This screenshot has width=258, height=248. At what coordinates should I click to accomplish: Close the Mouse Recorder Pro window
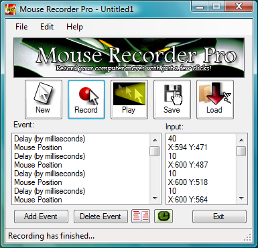(239, 7)
